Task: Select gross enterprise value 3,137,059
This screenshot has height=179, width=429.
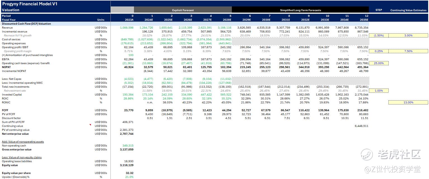Action: [127, 150]
